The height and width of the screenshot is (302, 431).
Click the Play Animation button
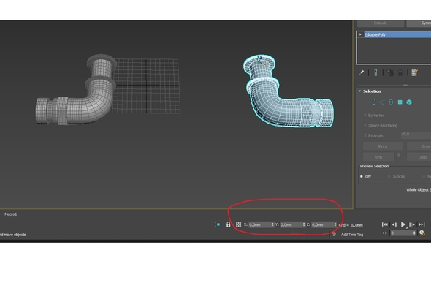(403, 224)
